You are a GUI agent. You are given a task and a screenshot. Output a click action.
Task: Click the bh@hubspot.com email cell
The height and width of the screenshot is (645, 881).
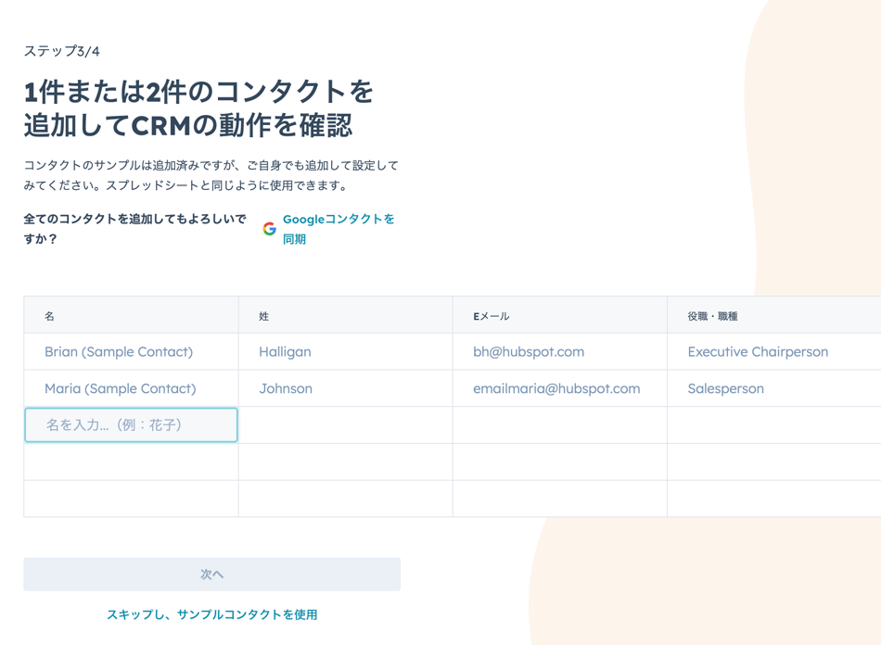[x=559, y=351]
